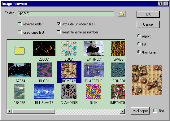Click the Cancel button
The width and height of the screenshot is (170, 121).
point(148,24)
